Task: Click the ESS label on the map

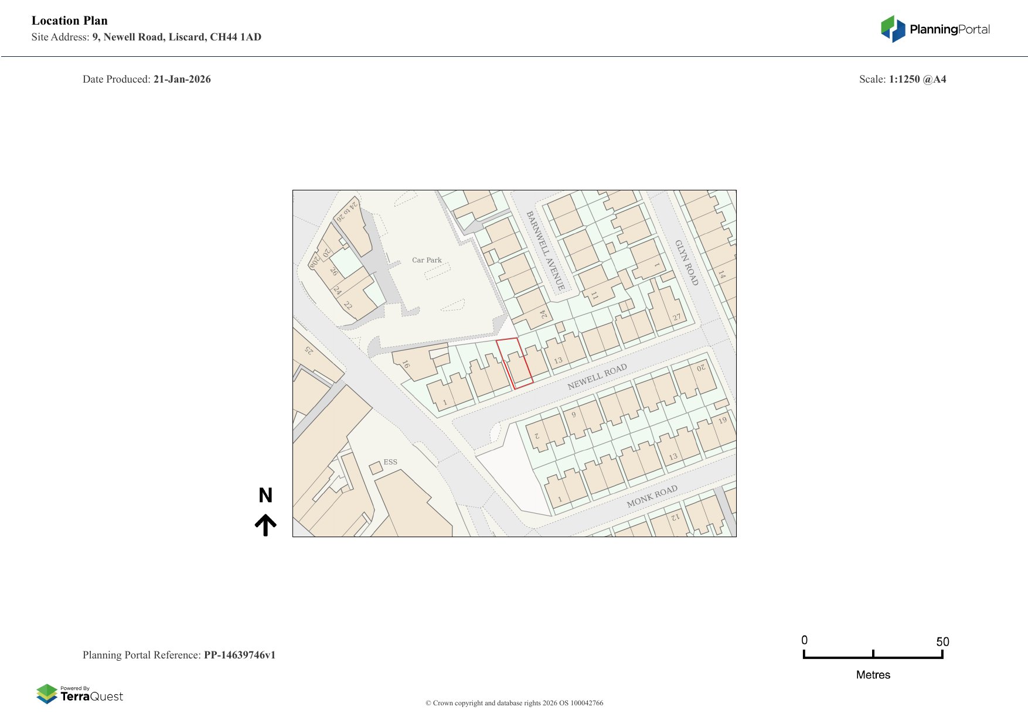Action: [x=390, y=462]
